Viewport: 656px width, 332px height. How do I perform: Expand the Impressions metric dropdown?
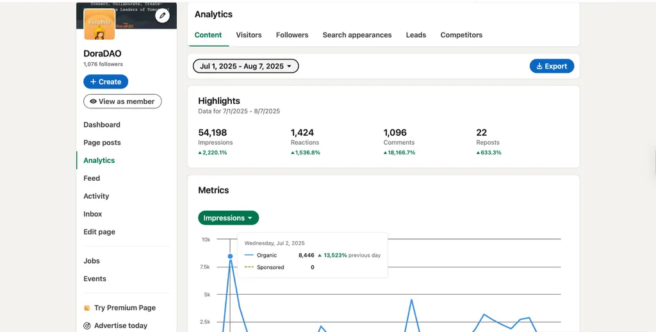point(229,218)
